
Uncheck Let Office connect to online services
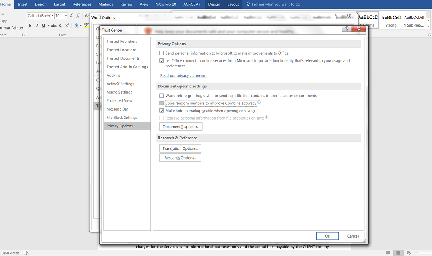[162, 61]
